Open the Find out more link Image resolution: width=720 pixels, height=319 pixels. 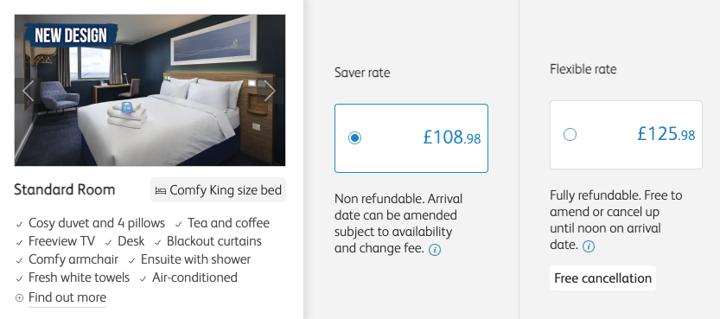(67, 297)
